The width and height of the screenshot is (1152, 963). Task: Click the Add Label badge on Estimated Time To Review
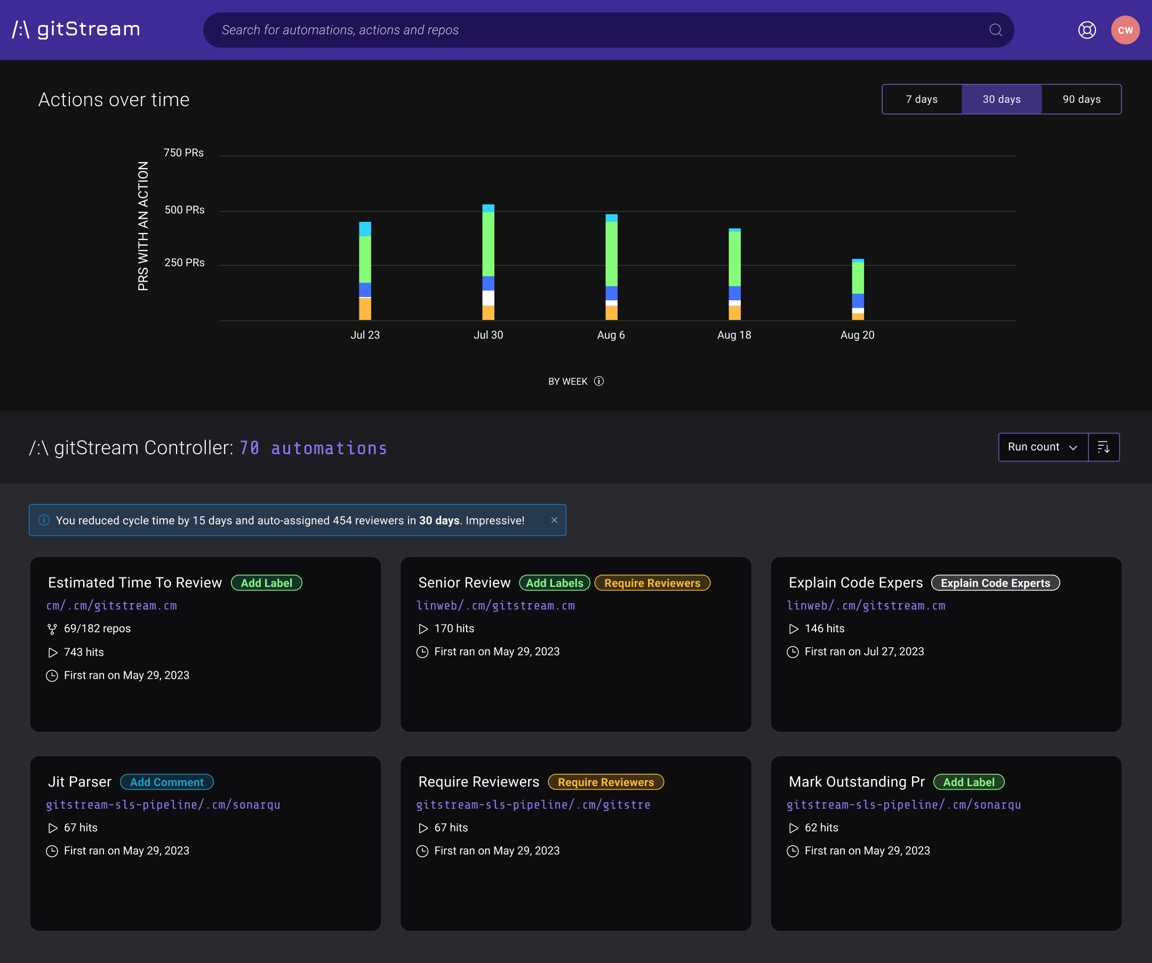[267, 582]
